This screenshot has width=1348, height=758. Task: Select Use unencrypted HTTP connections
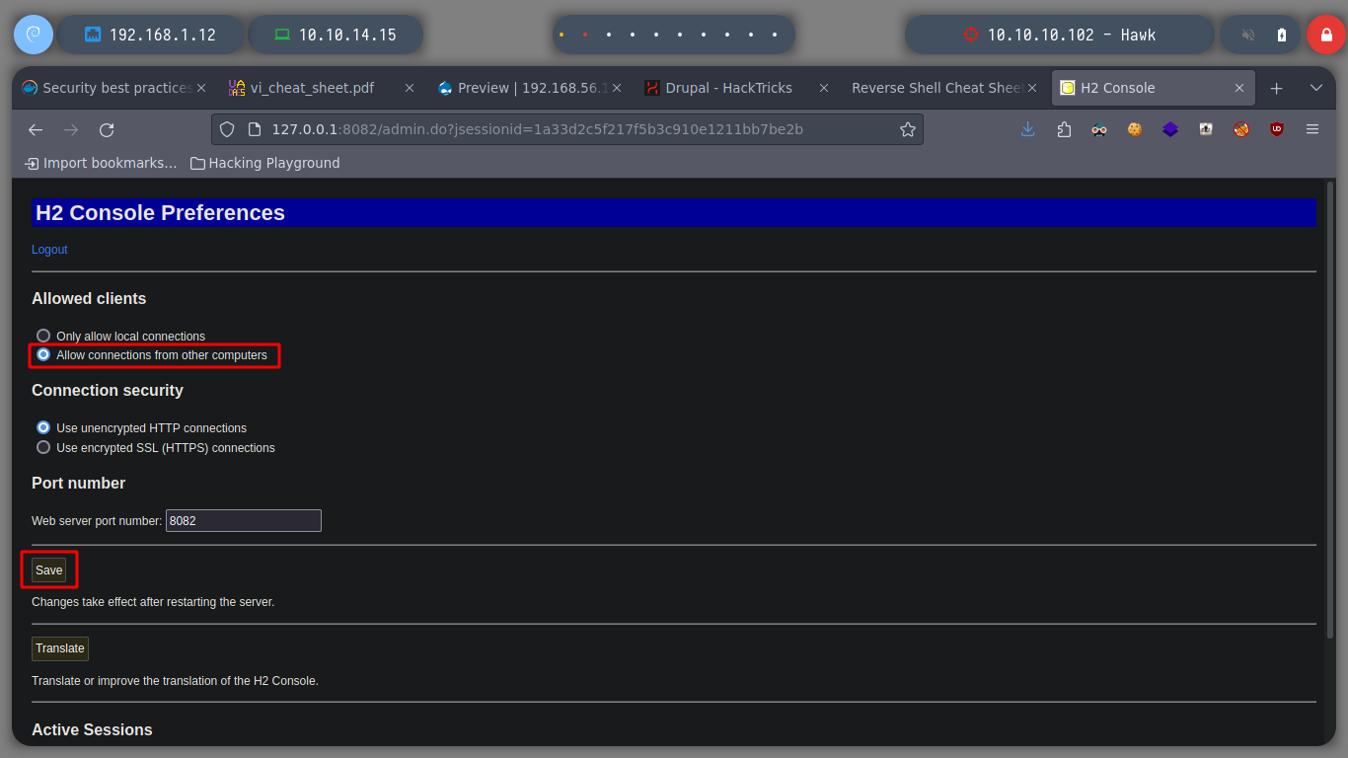(43, 428)
